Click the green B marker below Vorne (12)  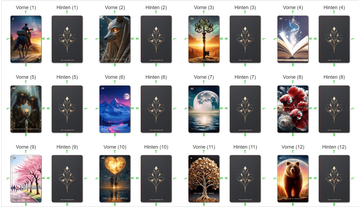click(x=293, y=205)
